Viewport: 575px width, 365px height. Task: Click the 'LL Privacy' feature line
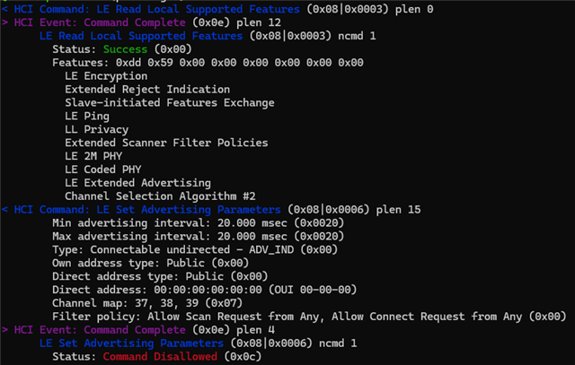(x=97, y=130)
